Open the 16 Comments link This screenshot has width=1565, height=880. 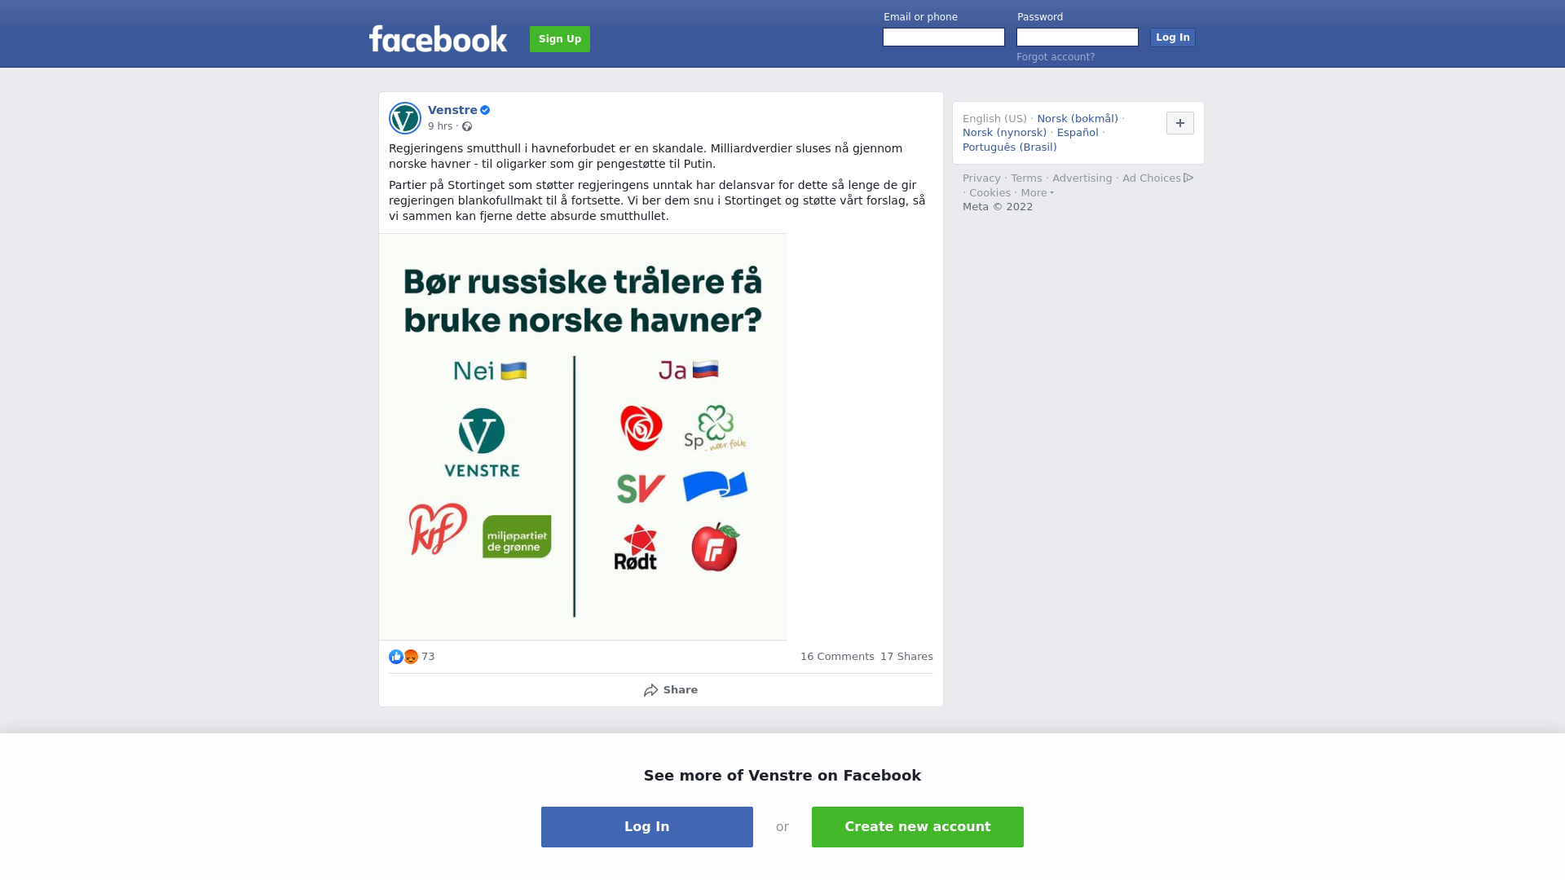837,657
